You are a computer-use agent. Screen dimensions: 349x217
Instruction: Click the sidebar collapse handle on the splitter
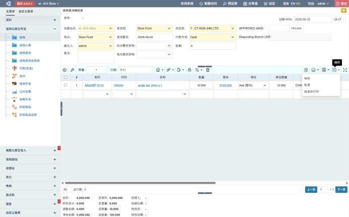click(x=61, y=108)
